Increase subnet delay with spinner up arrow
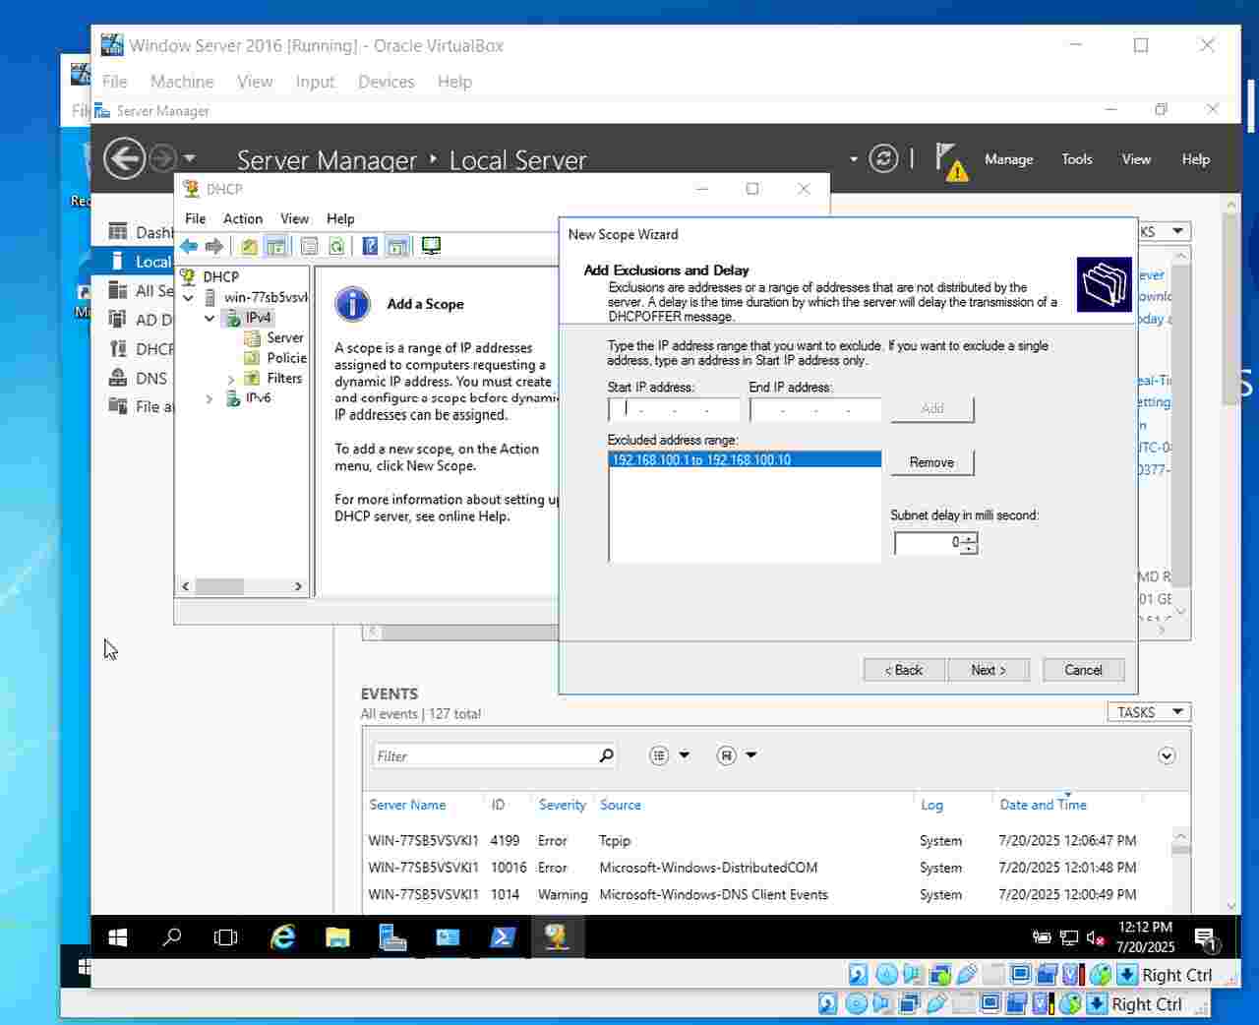 [x=969, y=537]
